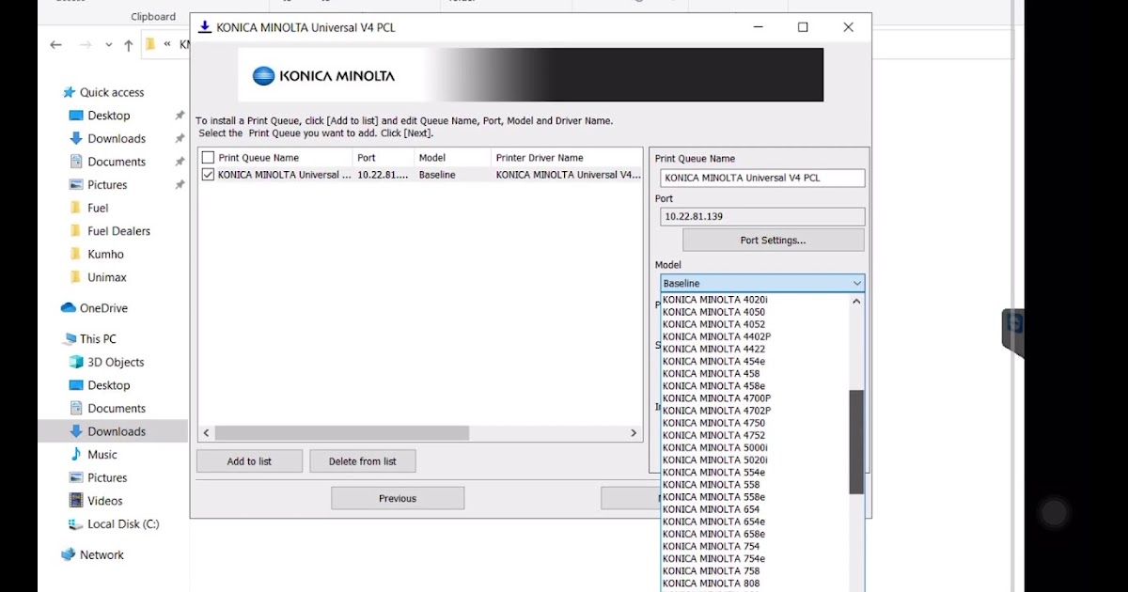This screenshot has width=1128, height=592.
Task: Click the Konica Minolta installer title icon
Action: pos(205,27)
